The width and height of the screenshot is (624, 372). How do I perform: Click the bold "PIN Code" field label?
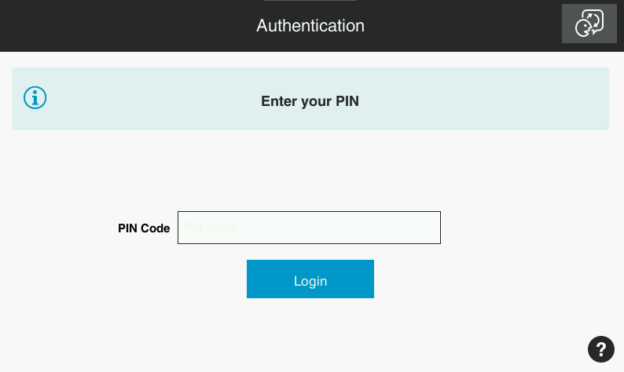click(144, 228)
